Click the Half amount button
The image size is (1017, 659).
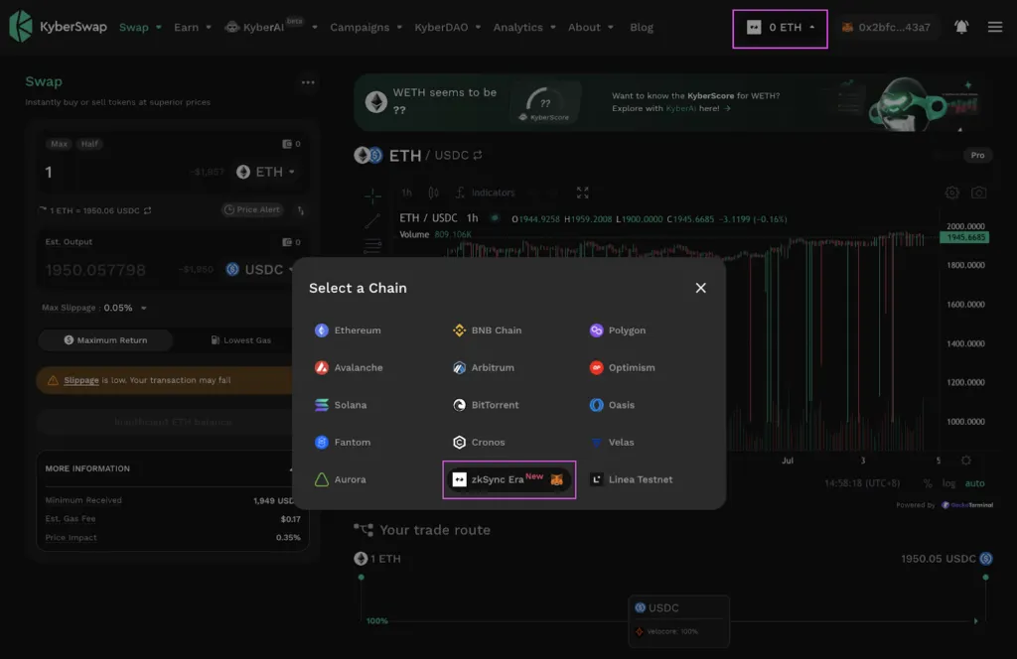click(x=89, y=144)
